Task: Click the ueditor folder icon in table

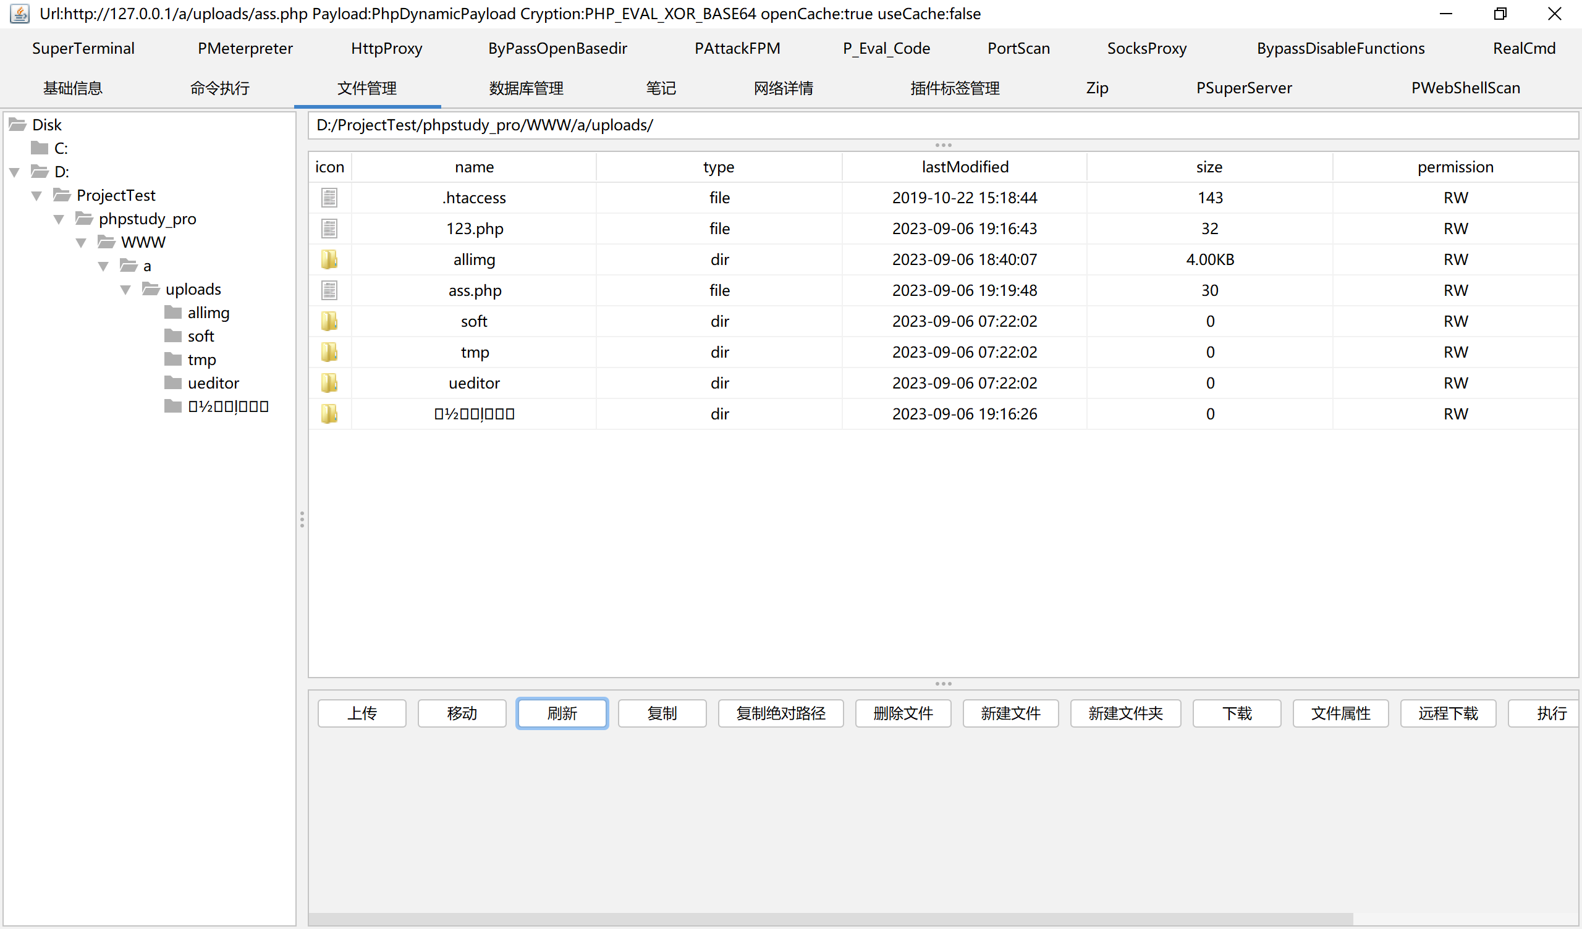Action: [329, 382]
